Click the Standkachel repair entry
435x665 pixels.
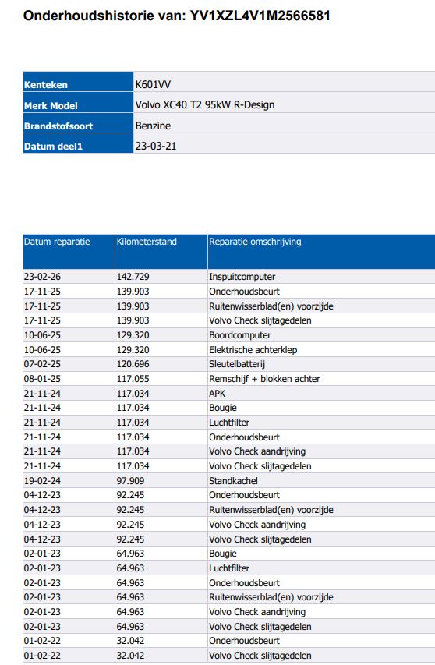pyautogui.click(x=233, y=481)
